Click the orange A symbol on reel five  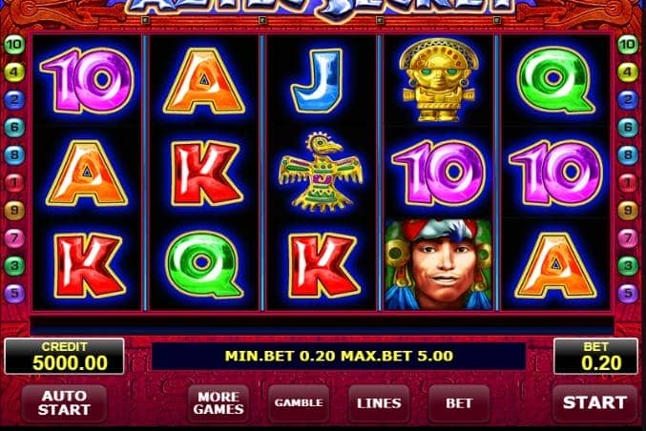point(555,265)
